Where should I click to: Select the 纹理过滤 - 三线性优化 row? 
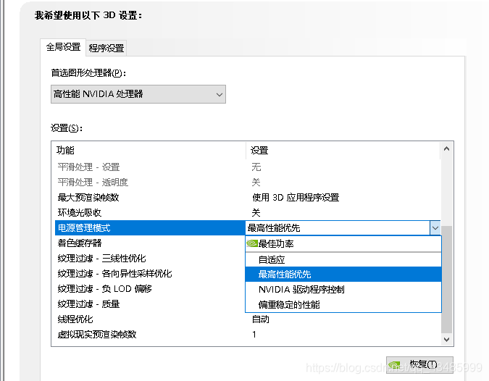tap(150, 259)
